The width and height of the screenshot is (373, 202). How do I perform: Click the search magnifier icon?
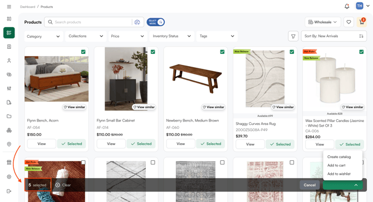click(50, 22)
